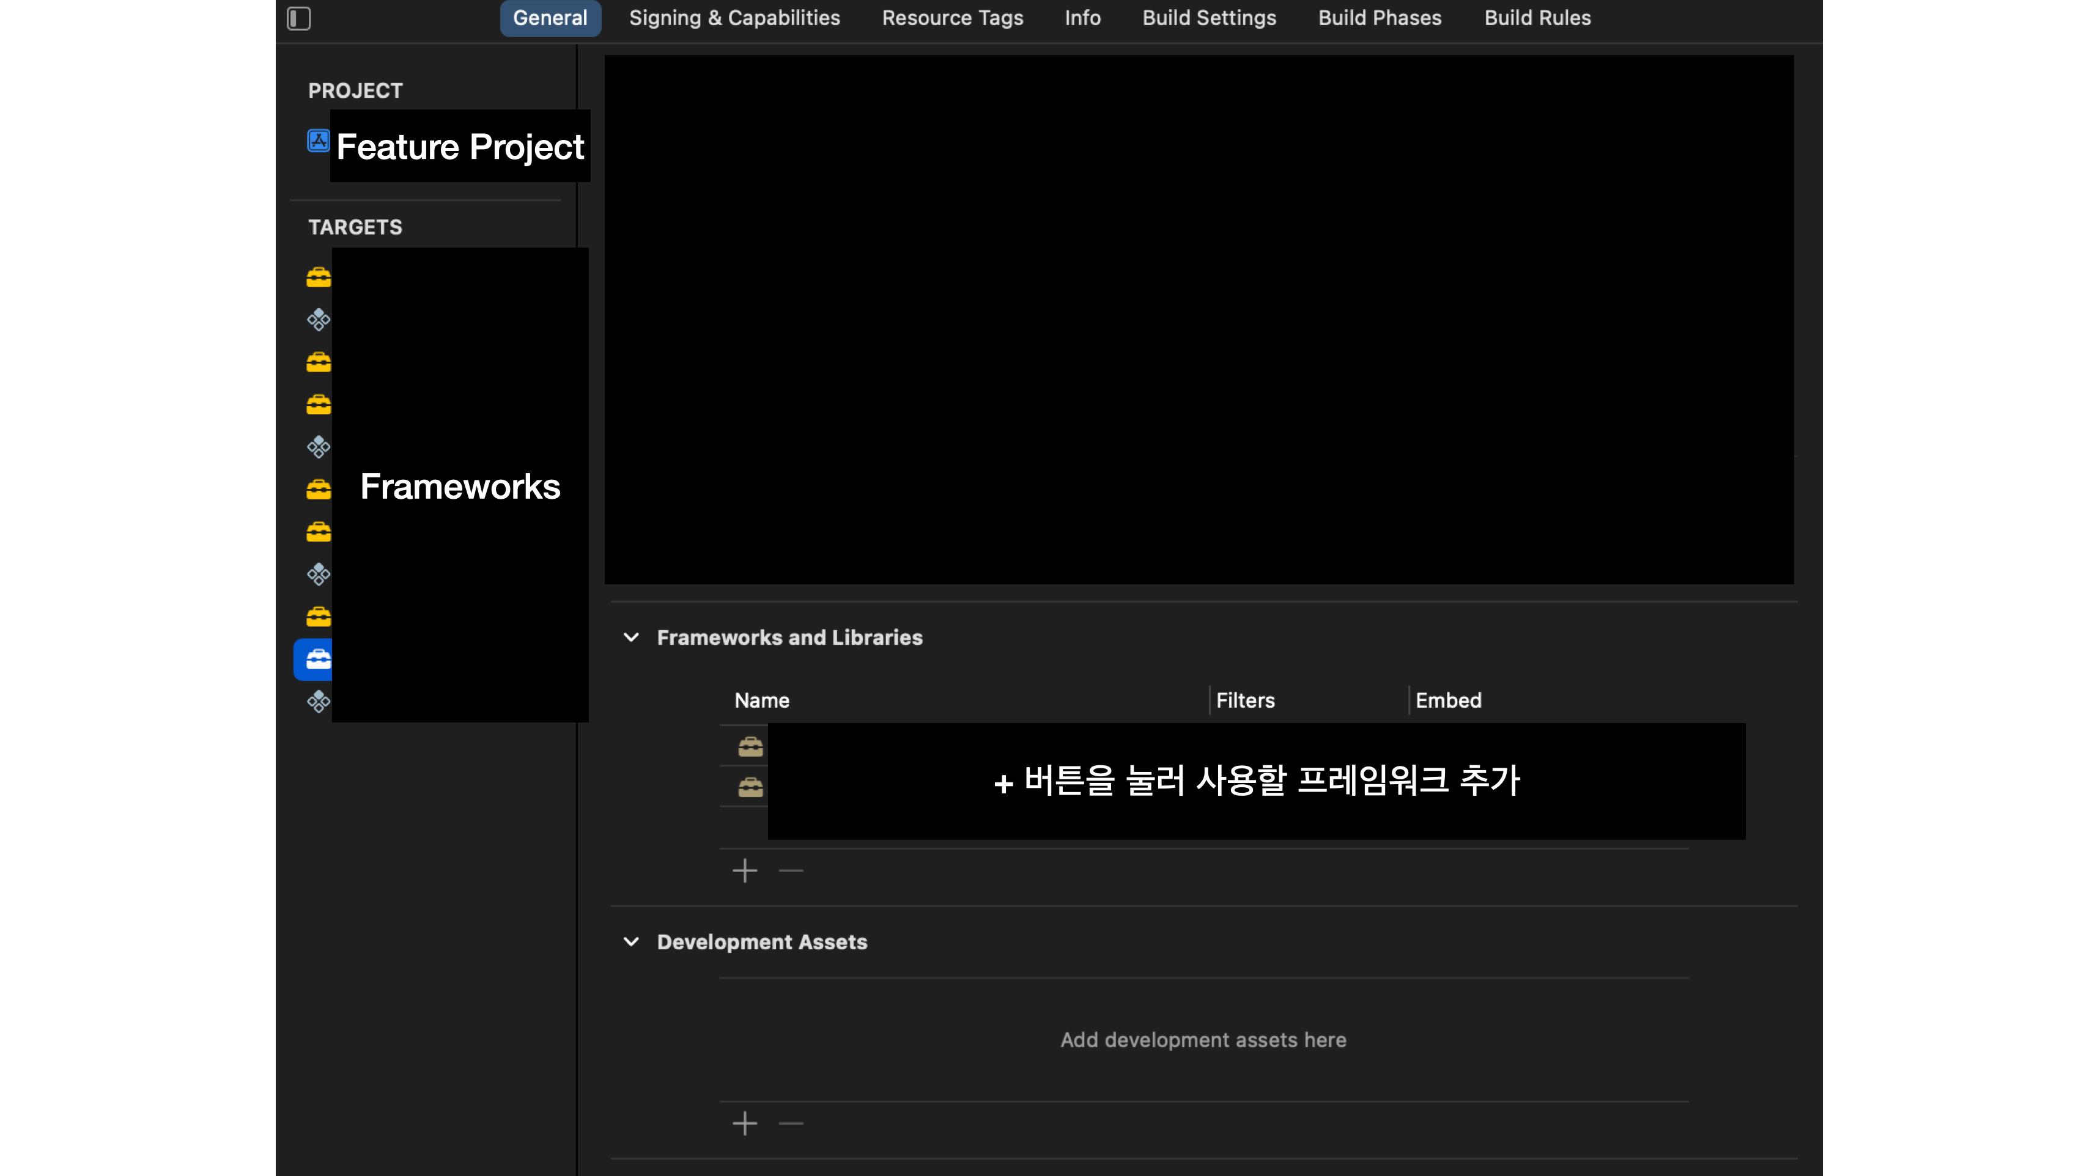Collapse the Frameworks and Libraries section
The image size is (2095, 1176).
pos(631,637)
